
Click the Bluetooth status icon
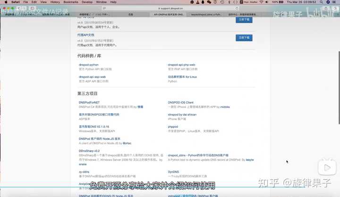click(x=229, y=2)
